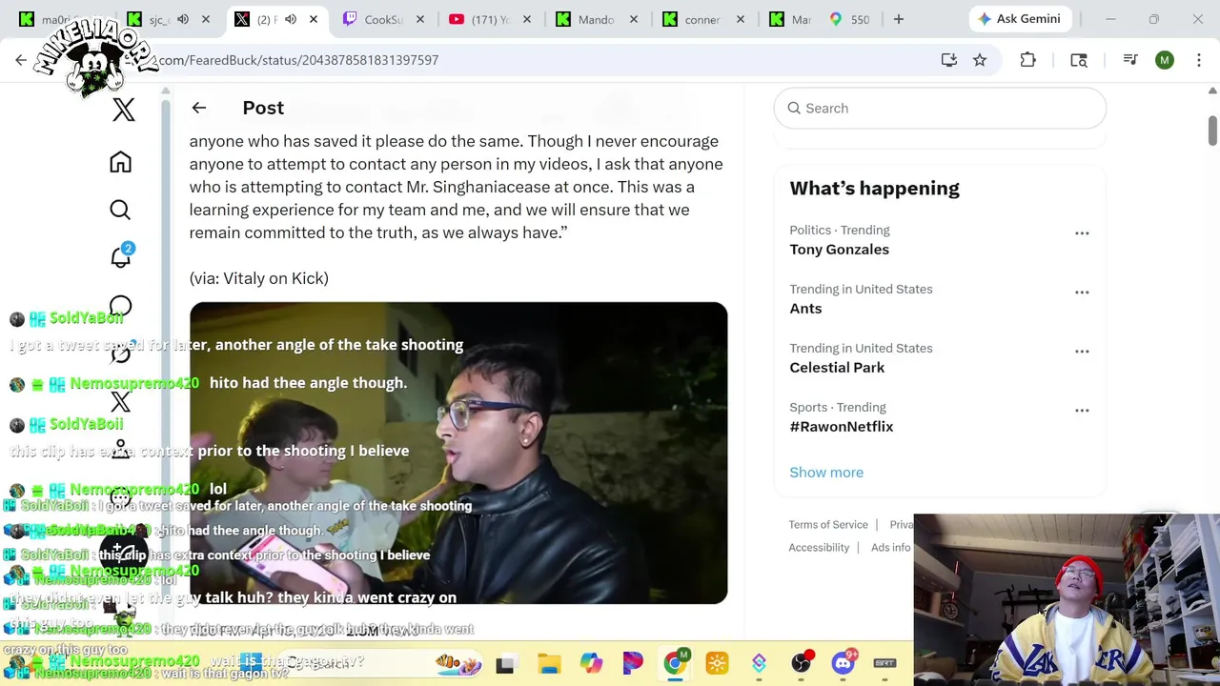Bookmark this page with the star icon
The image size is (1220, 686).
tap(980, 60)
